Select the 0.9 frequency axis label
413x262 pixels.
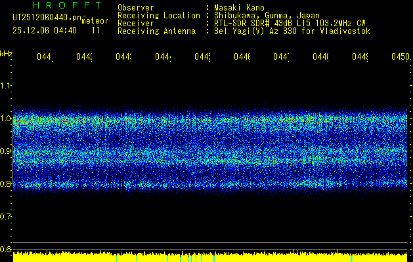6,151
